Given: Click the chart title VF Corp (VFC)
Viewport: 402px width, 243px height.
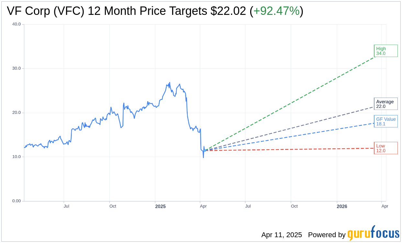Looking at the screenshot, I should tap(46, 11).
